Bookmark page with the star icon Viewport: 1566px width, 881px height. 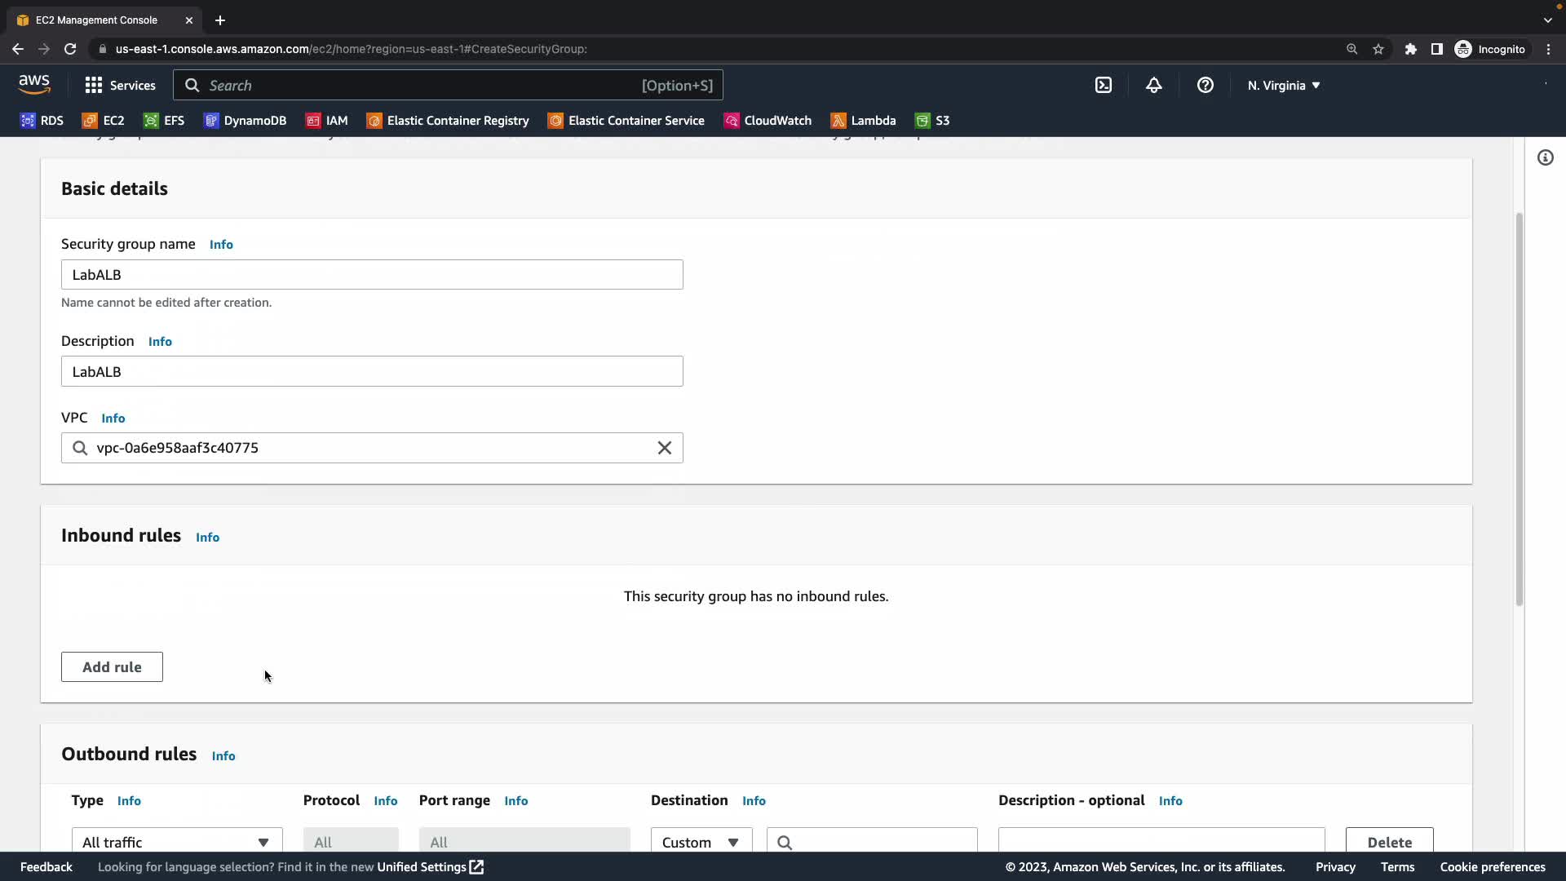(x=1378, y=49)
